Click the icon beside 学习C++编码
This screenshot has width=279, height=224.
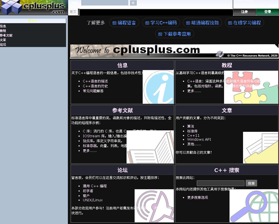tap(147, 23)
